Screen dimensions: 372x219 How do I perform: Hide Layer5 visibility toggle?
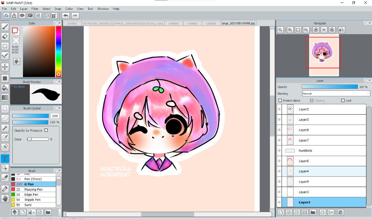tap(279, 119)
